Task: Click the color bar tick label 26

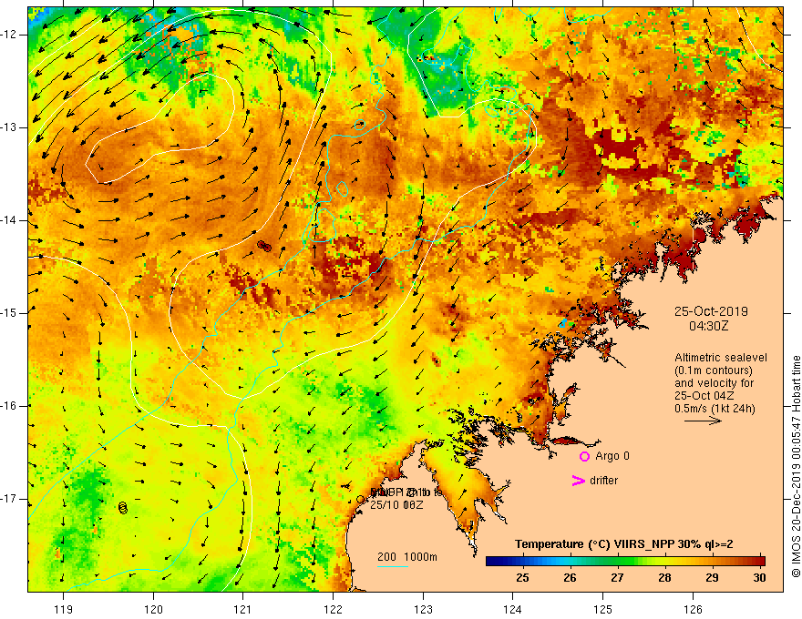Action: 570,578
